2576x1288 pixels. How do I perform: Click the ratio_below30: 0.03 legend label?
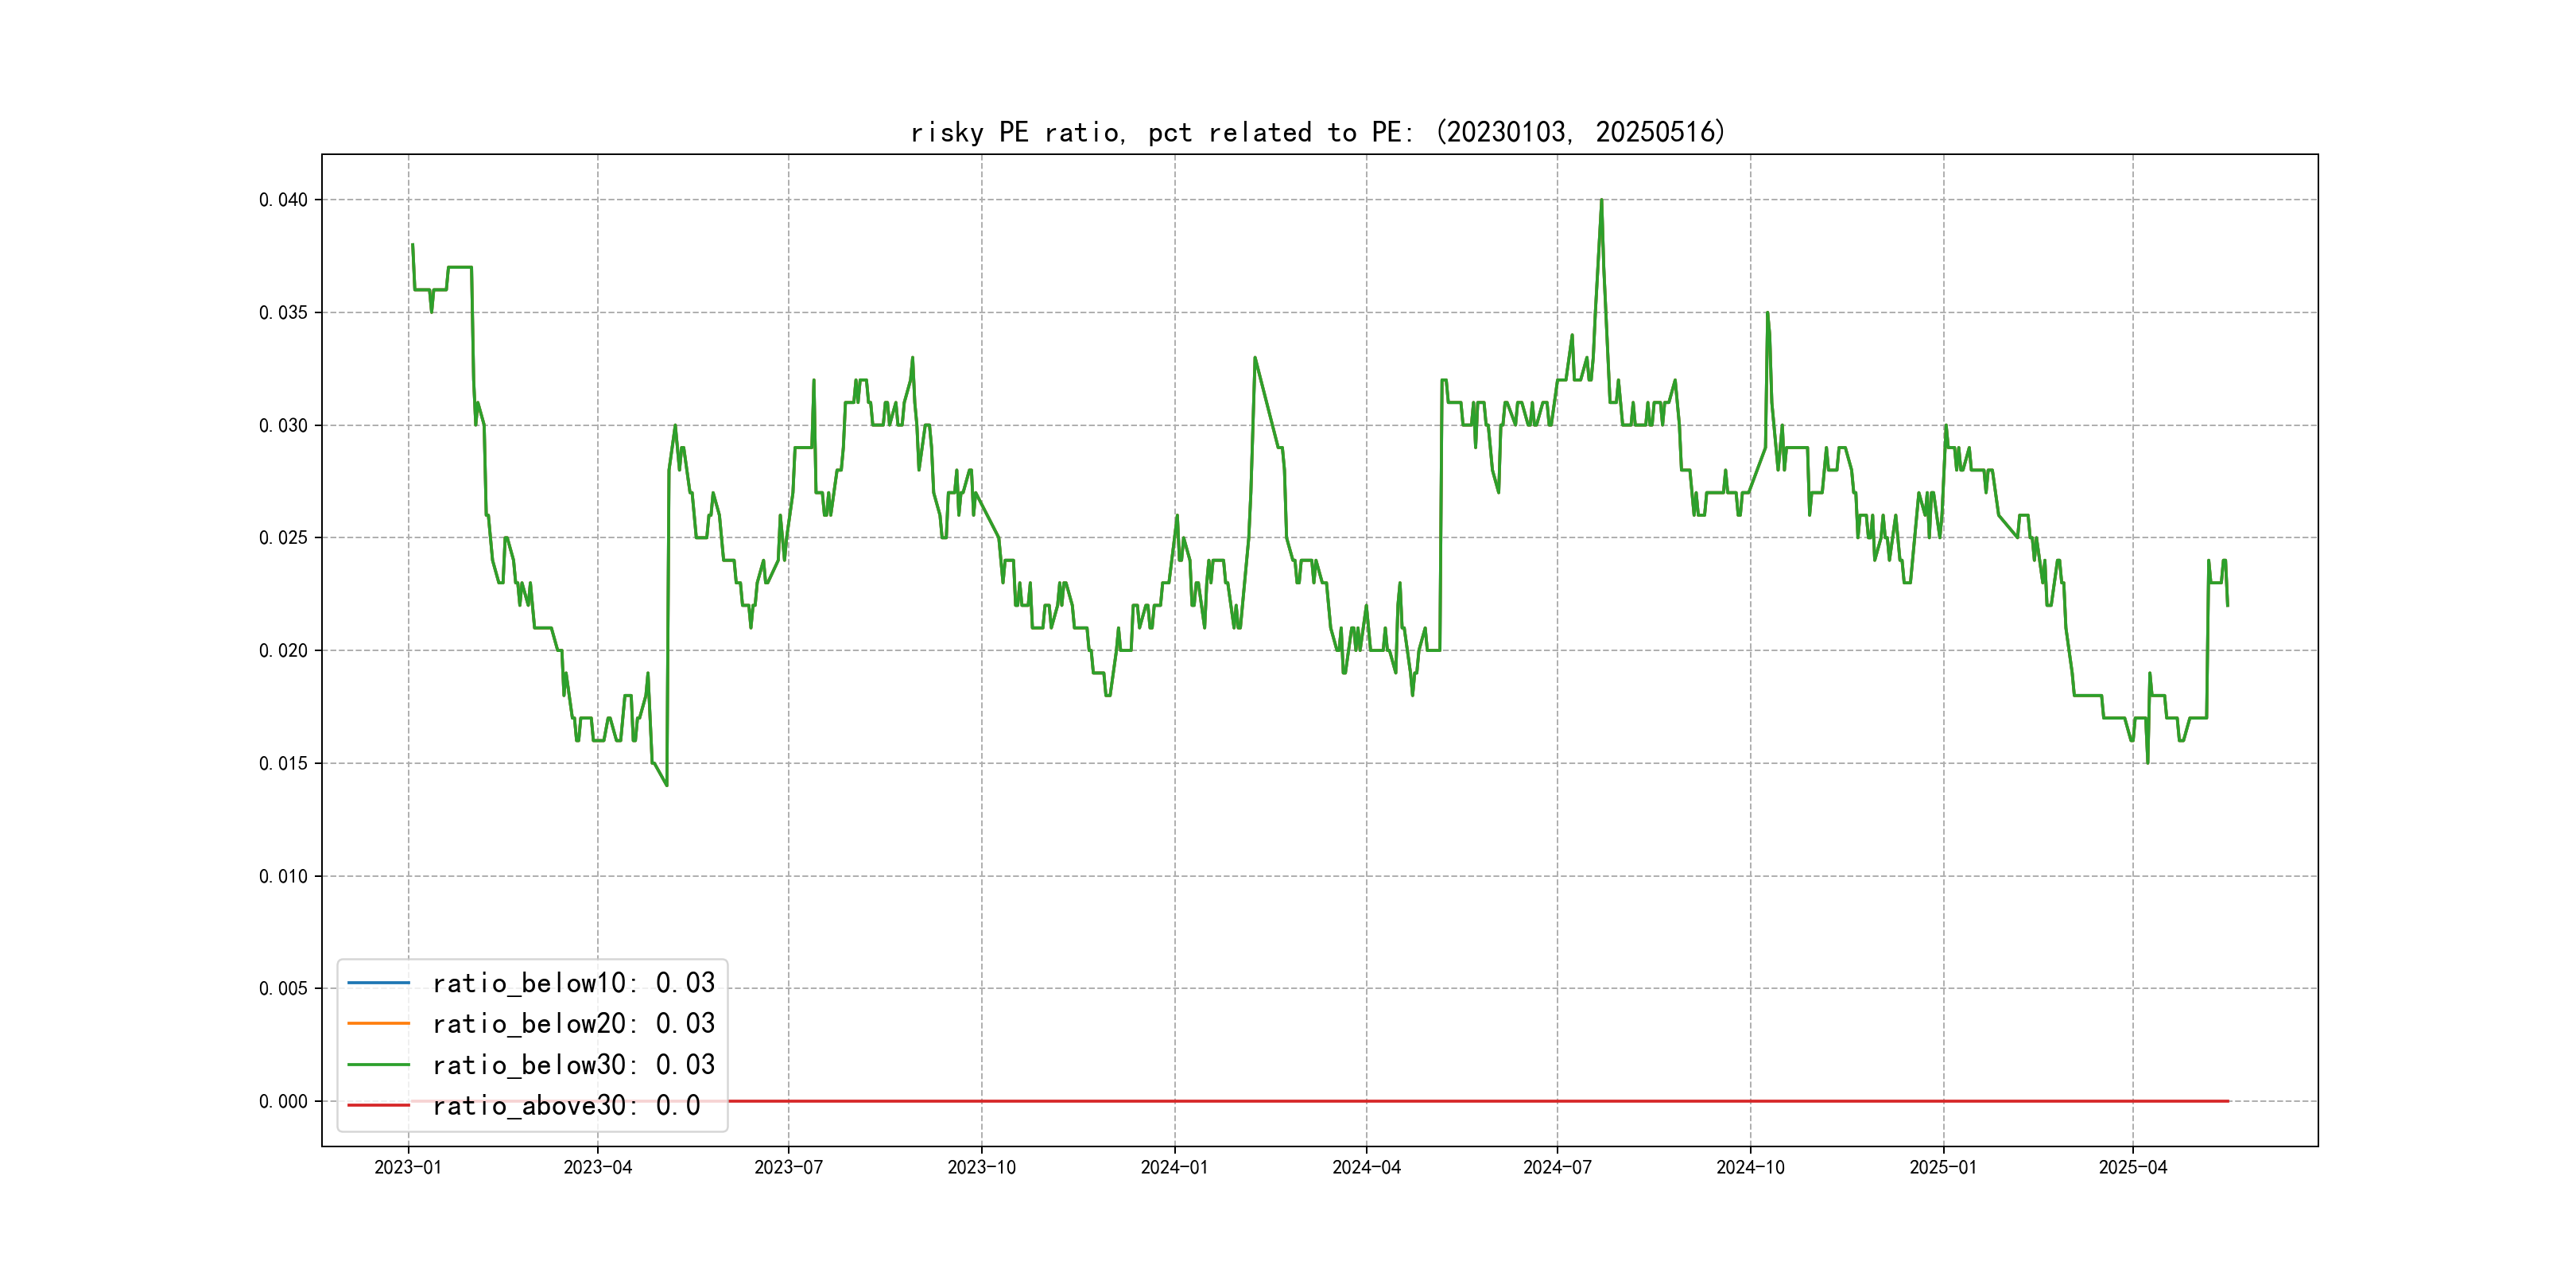[573, 1065]
